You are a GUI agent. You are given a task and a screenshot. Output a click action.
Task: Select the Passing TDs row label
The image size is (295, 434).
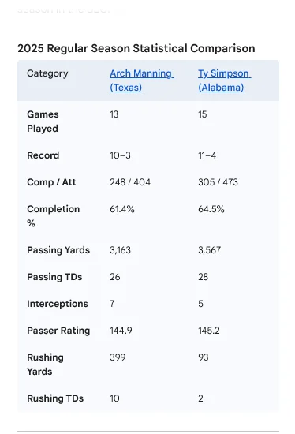(54, 277)
